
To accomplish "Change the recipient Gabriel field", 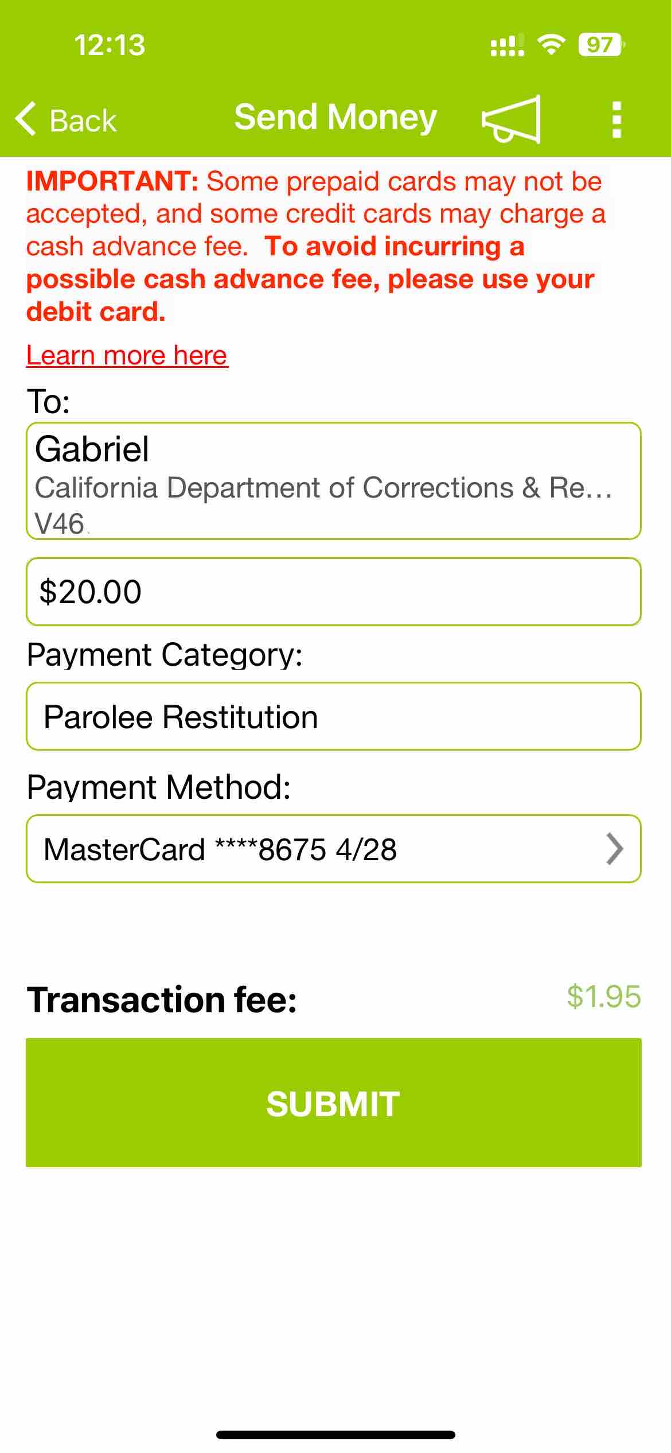I will point(334,481).
